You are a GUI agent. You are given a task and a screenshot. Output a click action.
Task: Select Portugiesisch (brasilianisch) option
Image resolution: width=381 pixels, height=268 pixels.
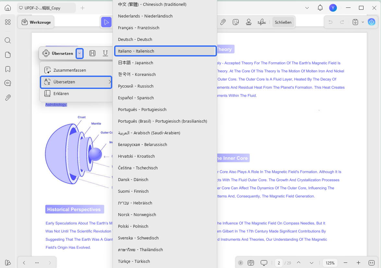165,121
